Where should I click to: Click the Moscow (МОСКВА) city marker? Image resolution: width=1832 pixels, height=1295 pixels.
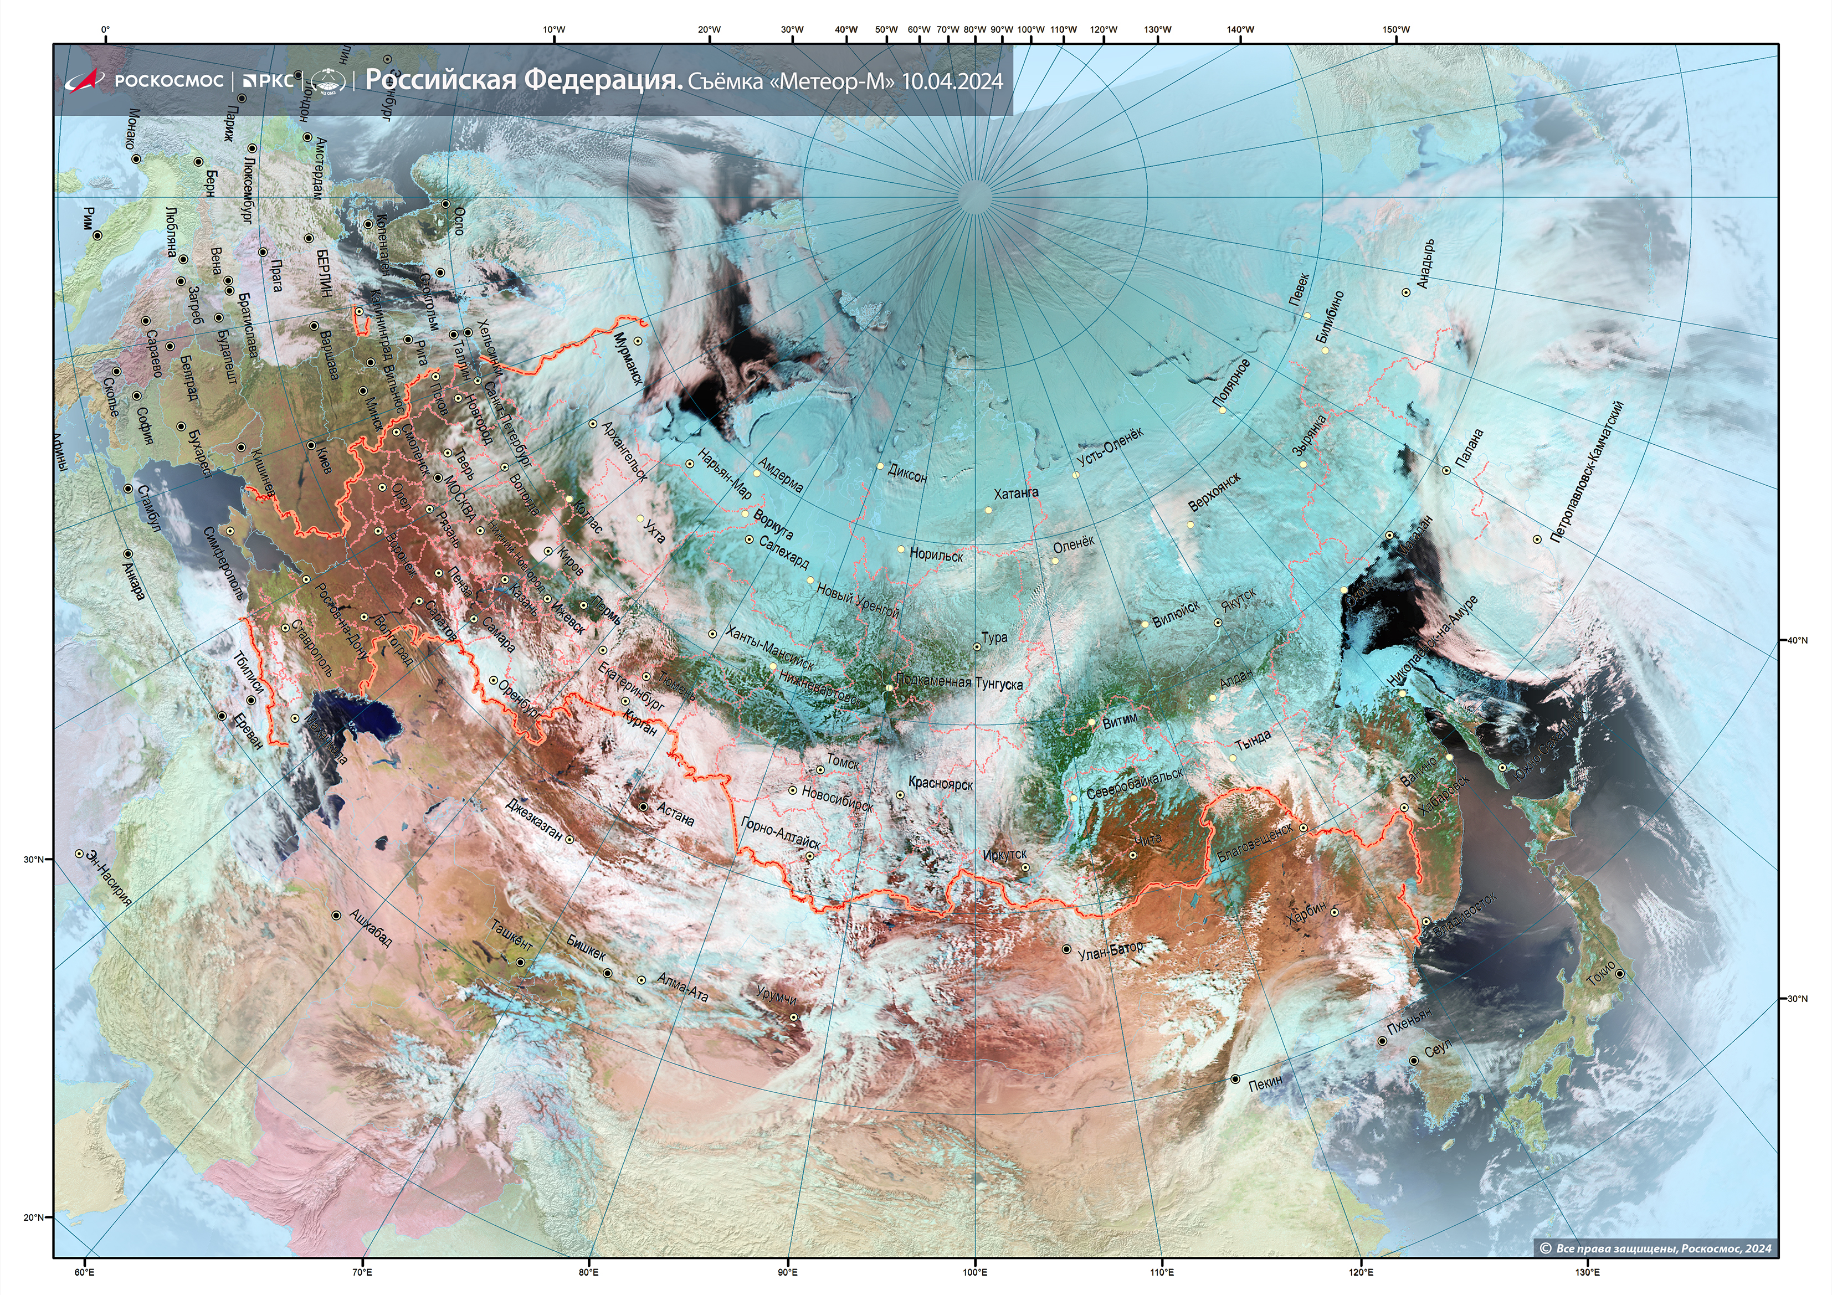tap(438, 478)
